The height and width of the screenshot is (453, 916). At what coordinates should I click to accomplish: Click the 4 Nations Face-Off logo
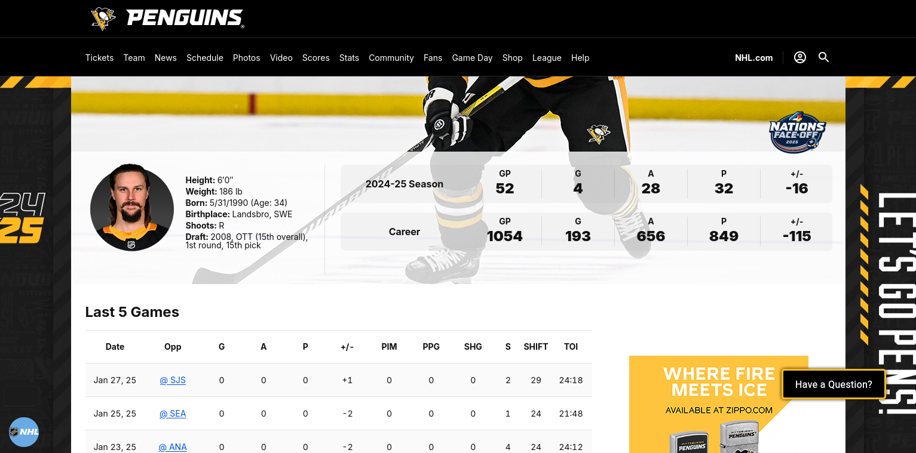[x=797, y=132]
